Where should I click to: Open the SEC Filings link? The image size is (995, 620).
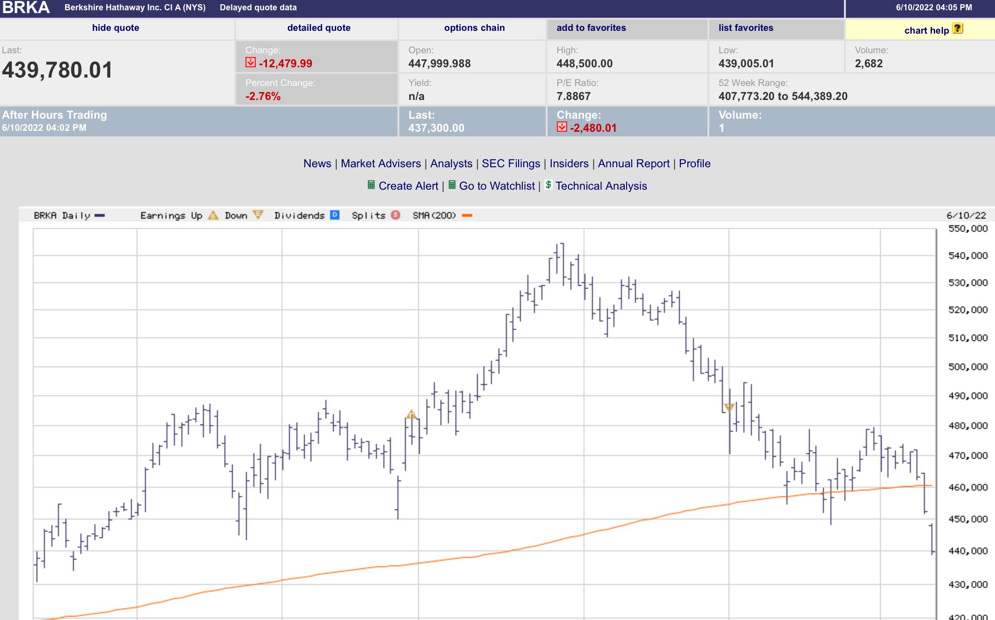511,164
